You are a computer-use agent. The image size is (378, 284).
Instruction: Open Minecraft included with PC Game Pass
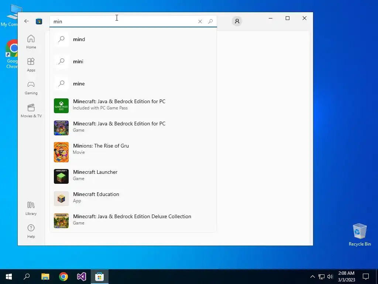133,106
